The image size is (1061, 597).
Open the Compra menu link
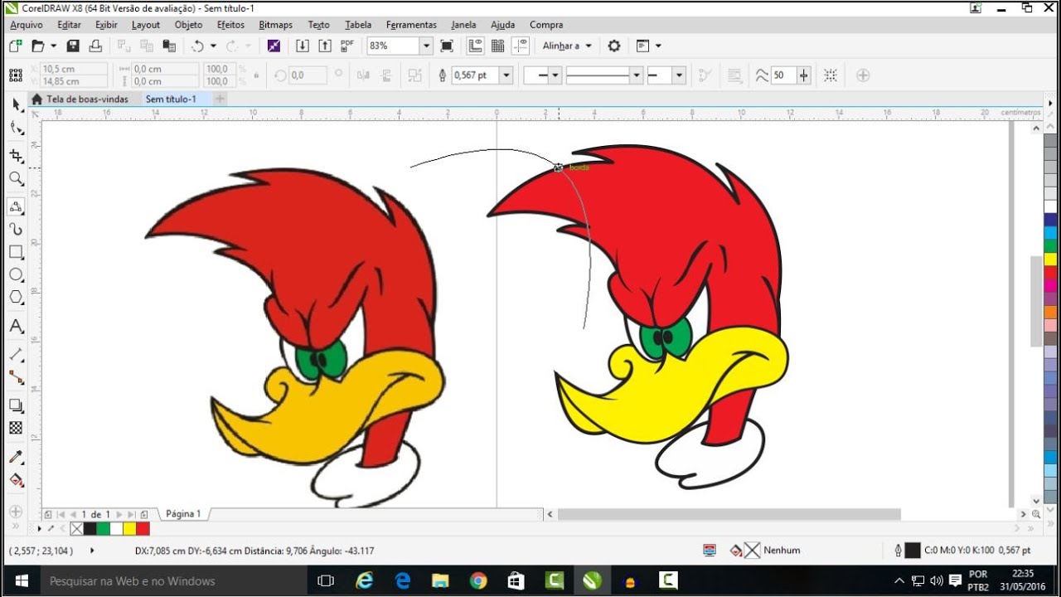(546, 25)
